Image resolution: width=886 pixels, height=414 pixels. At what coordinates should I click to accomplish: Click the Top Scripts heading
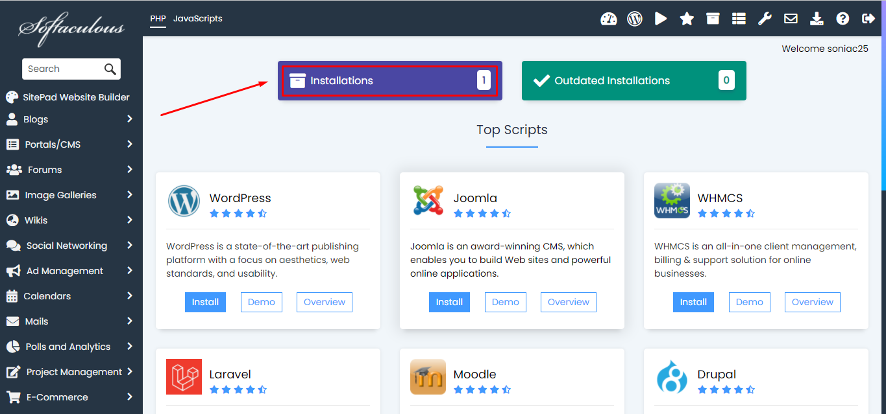tap(512, 130)
